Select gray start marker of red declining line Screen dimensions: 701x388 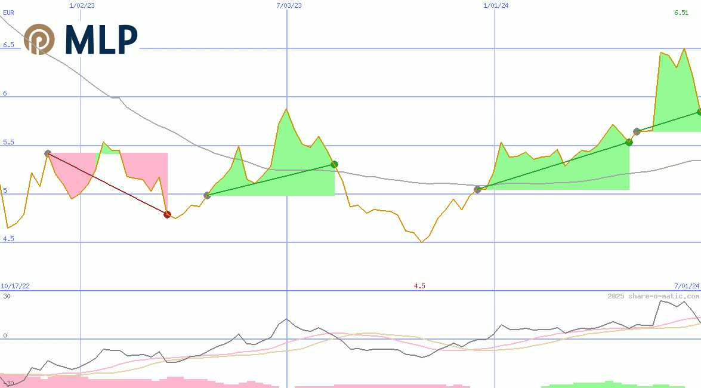(48, 153)
